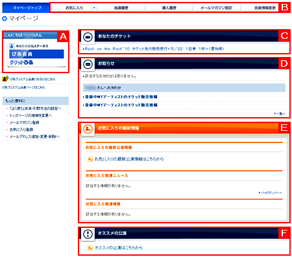292x257 pixels.
Task: Click the ぴあ会員 status banner
Action: pos(36,54)
